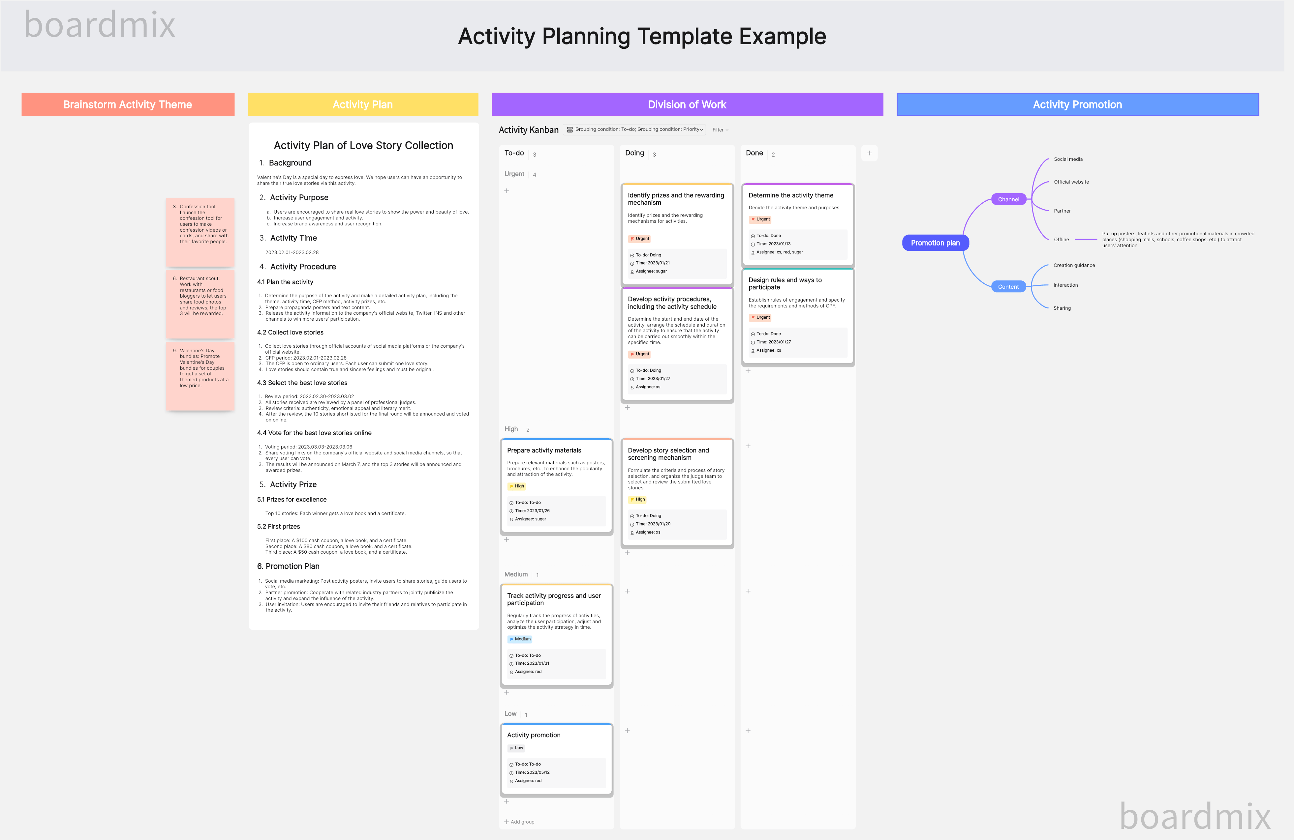Add card under Urgent in To-do
The image size is (1294, 840).
pyautogui.click(x=506, y=191)
